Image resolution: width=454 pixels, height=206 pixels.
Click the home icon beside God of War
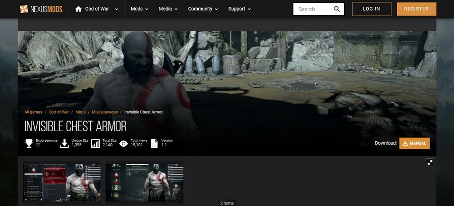78,9
